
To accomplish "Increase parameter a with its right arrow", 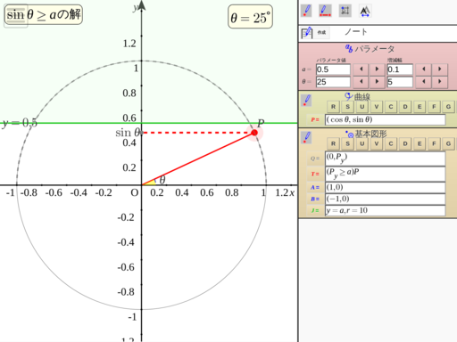I will point(377,69).
